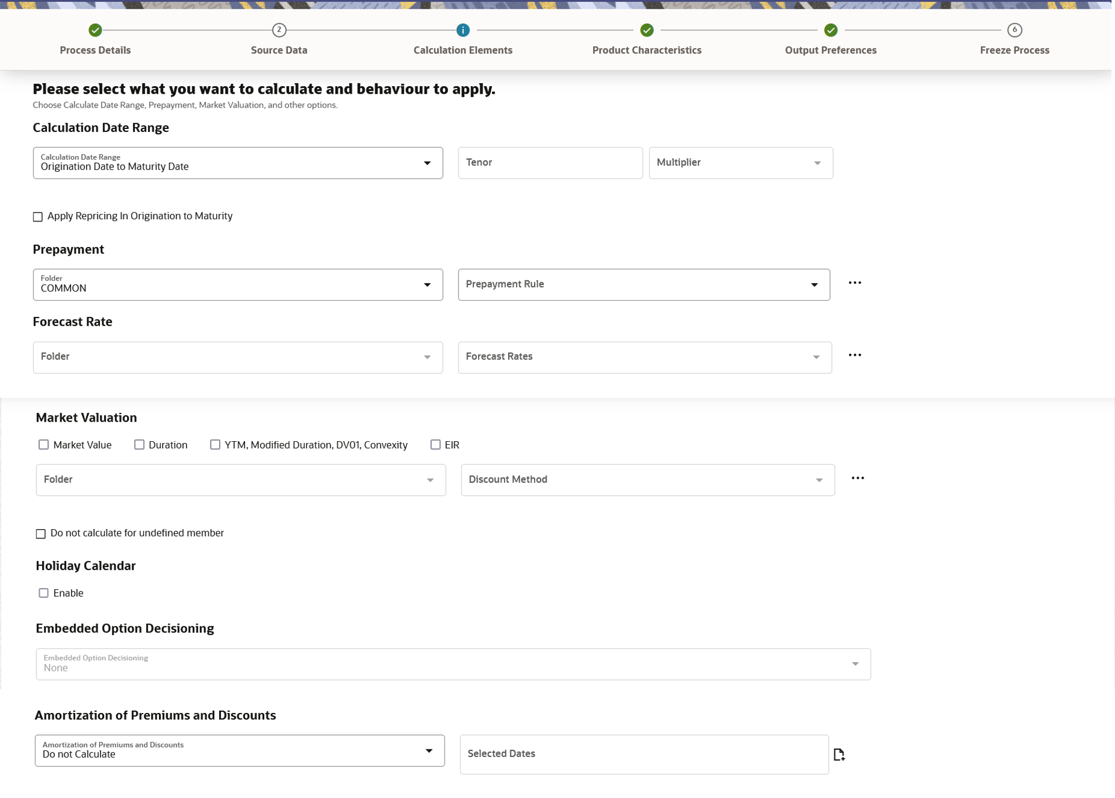The height and width of the screenshot is (798, 1115).
Task: Open the Forecast Rates options ellipsis menu
Action: click(855, 355)
